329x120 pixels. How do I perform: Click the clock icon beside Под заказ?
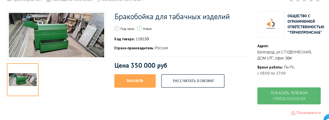point(117,28)
